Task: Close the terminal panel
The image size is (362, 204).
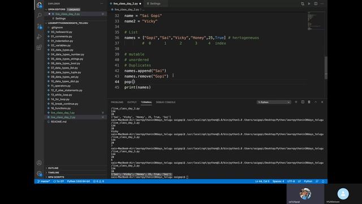Action: [322, 102]
